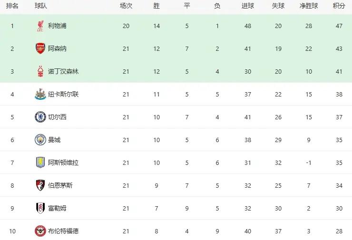Select the Newcastle United crest icon

pyautogui.click(x=40, y=94)
